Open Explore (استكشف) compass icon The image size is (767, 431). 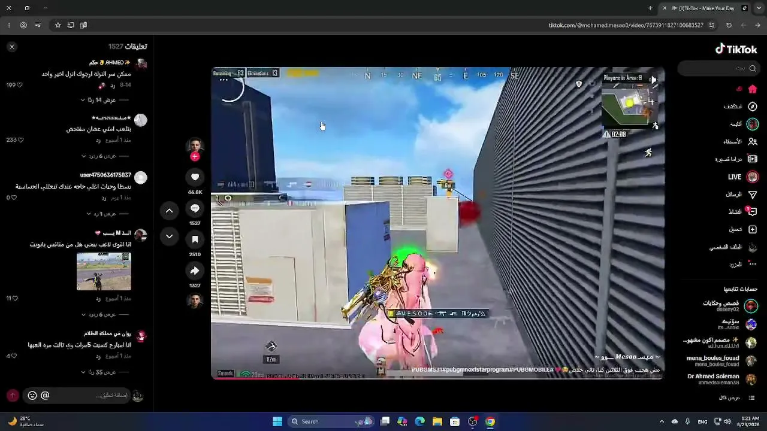pyautogui.click(x=753, y=107)
